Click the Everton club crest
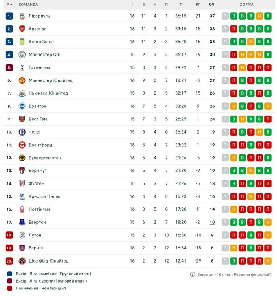277x296 pixels. click(x=22, y=222)
